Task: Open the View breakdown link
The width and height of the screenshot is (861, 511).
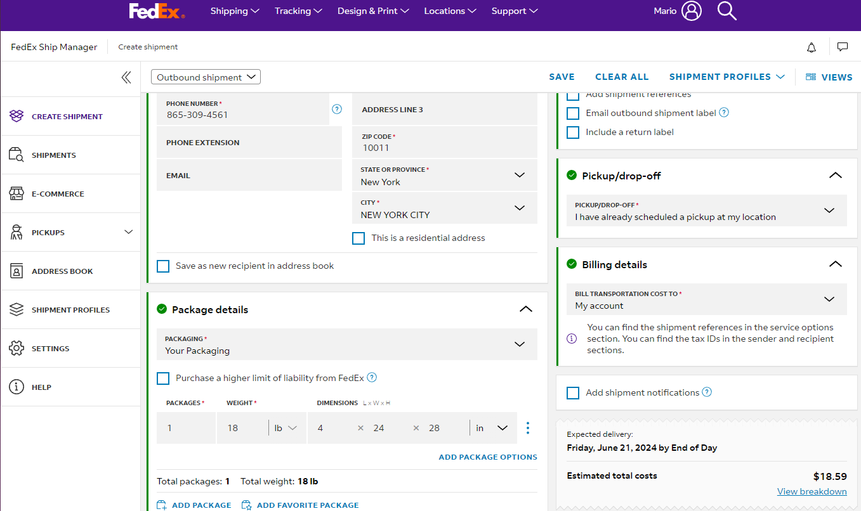Action: click(812, 491)
